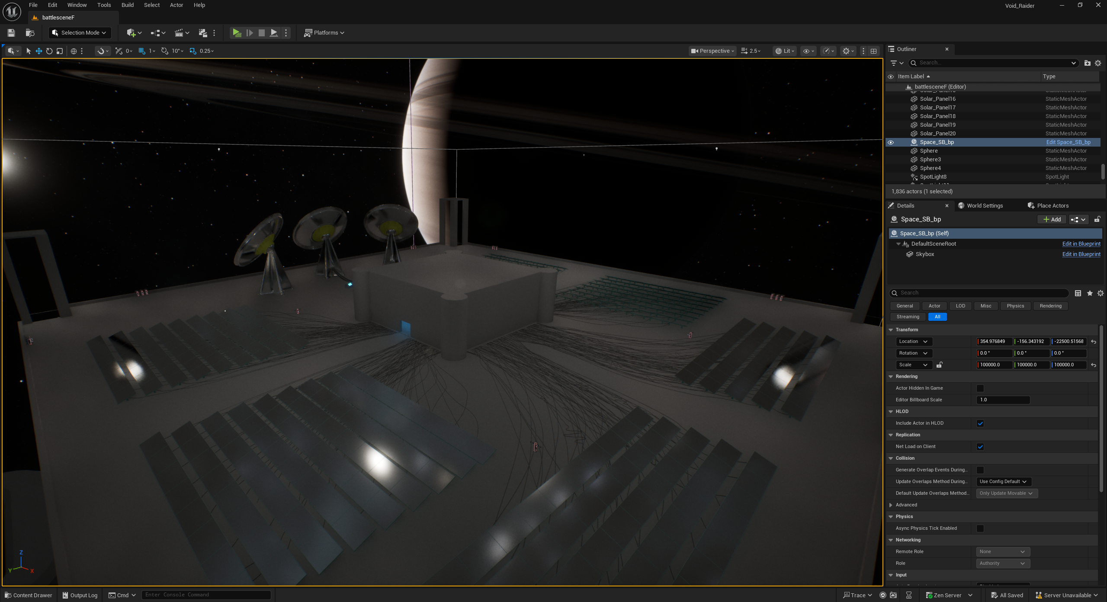Select the Physics filter button
Image resolution: width=1107 pixels, height=602 pixels.
(x=1015, y=306)
